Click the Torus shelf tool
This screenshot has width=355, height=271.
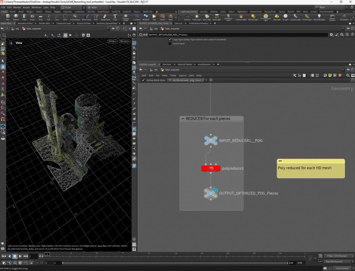click(x=32, y=17)
